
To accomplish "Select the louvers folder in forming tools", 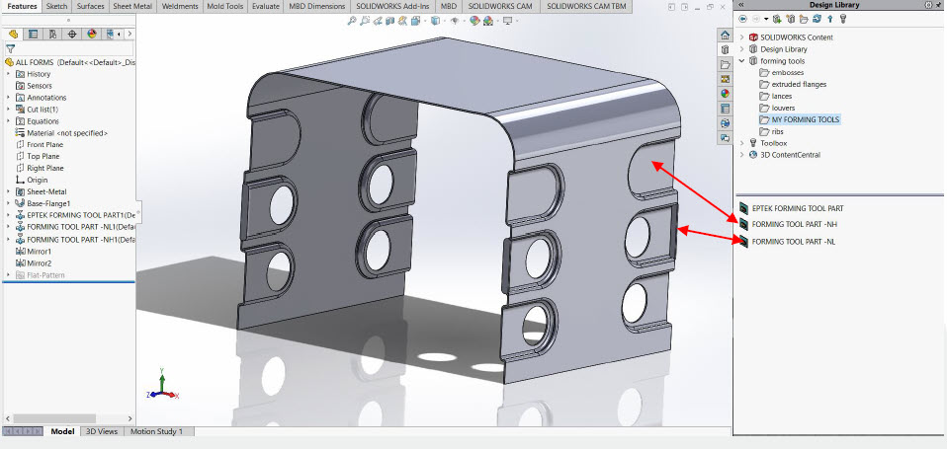I will (x=783, y=108).
